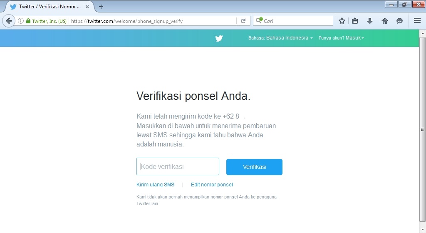The image size is (426, 233).
Task: Click the Twitter bird logo in the header
Action: [x=219, y=38]
